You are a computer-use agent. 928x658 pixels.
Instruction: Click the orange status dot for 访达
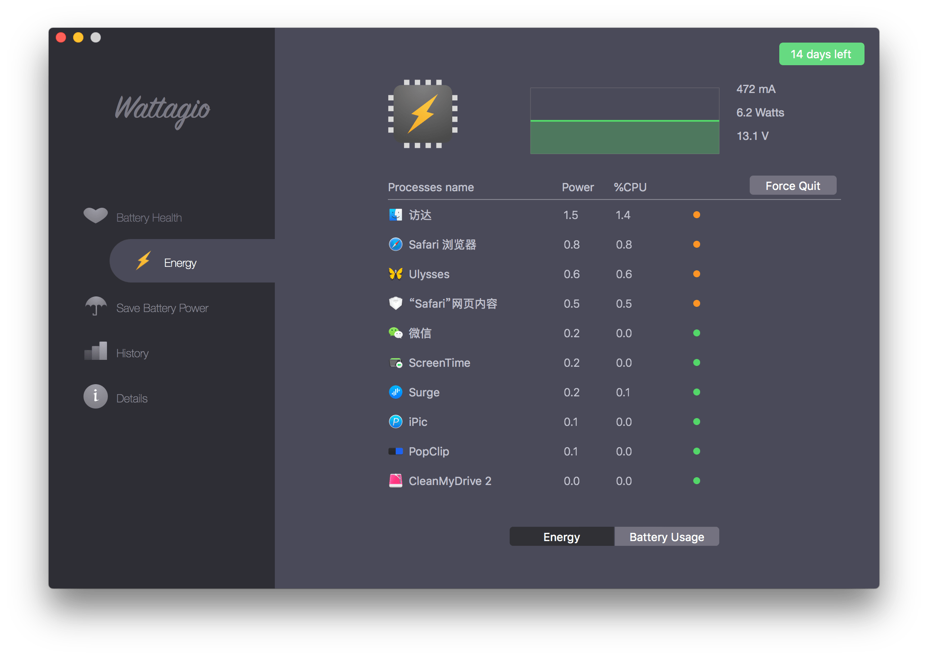(697, 215)
